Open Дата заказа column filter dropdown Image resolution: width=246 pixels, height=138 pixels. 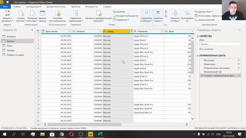tap(70, 31)
